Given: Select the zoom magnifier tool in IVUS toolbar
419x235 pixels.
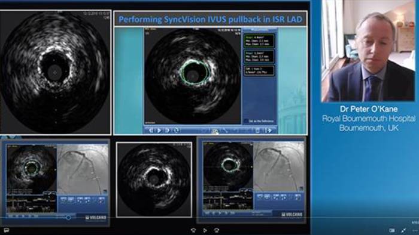Looking at the screenshot, I should click(214, 131).
